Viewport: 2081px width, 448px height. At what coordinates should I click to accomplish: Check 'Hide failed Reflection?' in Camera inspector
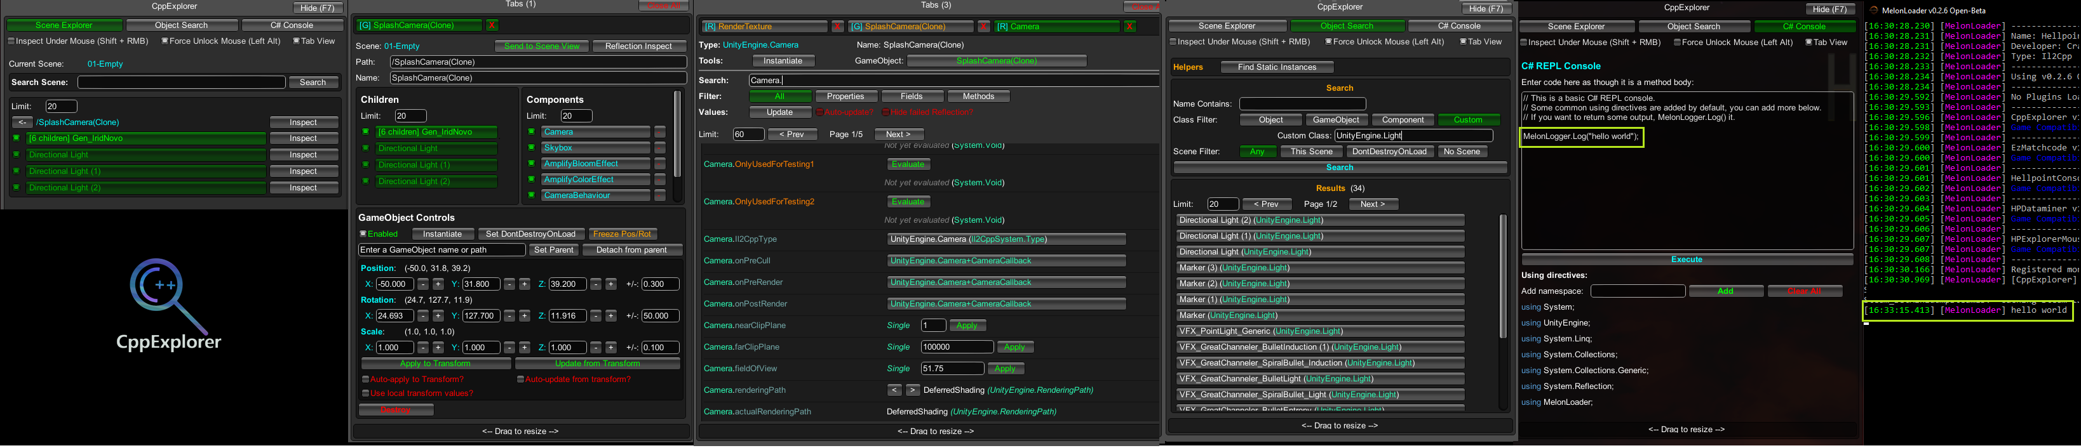pos(886,113)
